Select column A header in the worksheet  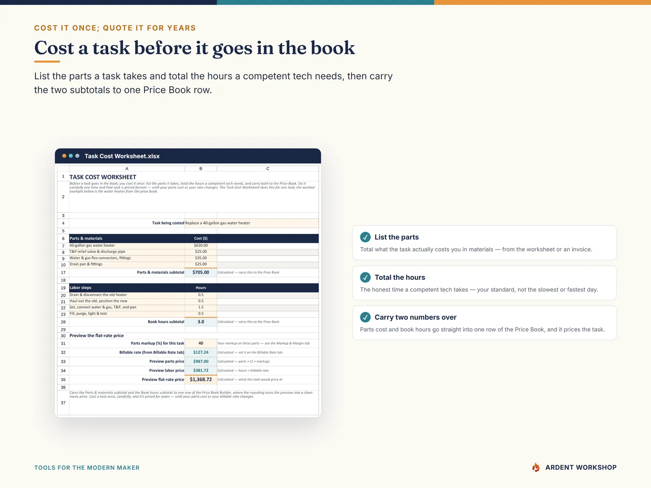tap(127, 168)
